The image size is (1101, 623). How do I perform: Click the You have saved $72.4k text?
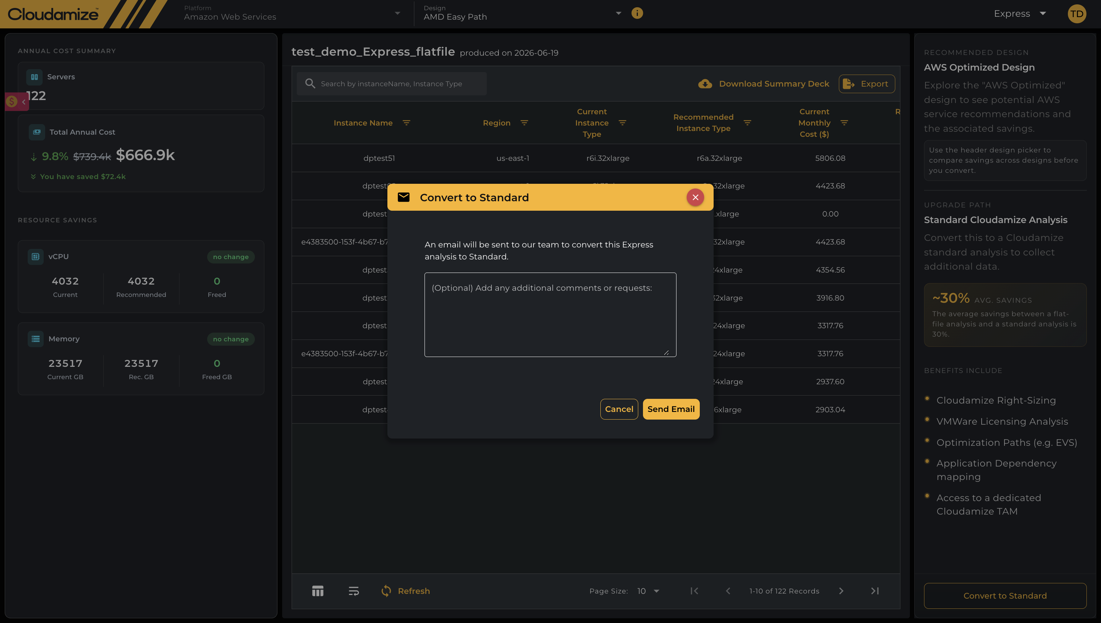point(83,176)
